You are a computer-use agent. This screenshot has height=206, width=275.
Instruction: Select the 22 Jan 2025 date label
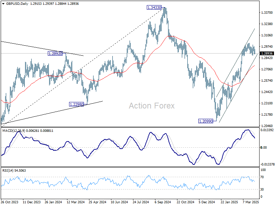click(229, 202)
